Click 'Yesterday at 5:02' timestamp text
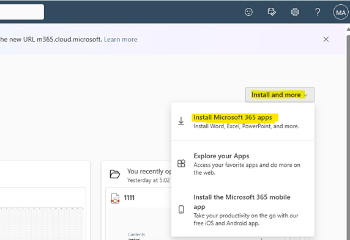 coord(149,180)
